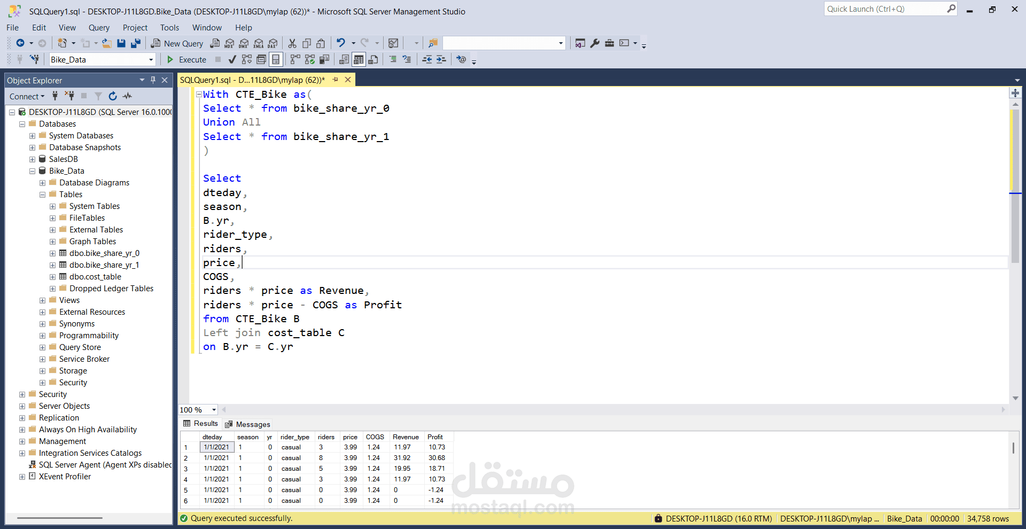This screenshot has width=1026, height=529.
Task: Toggle IntelliSense Enabled button
Action: [276, 59]
